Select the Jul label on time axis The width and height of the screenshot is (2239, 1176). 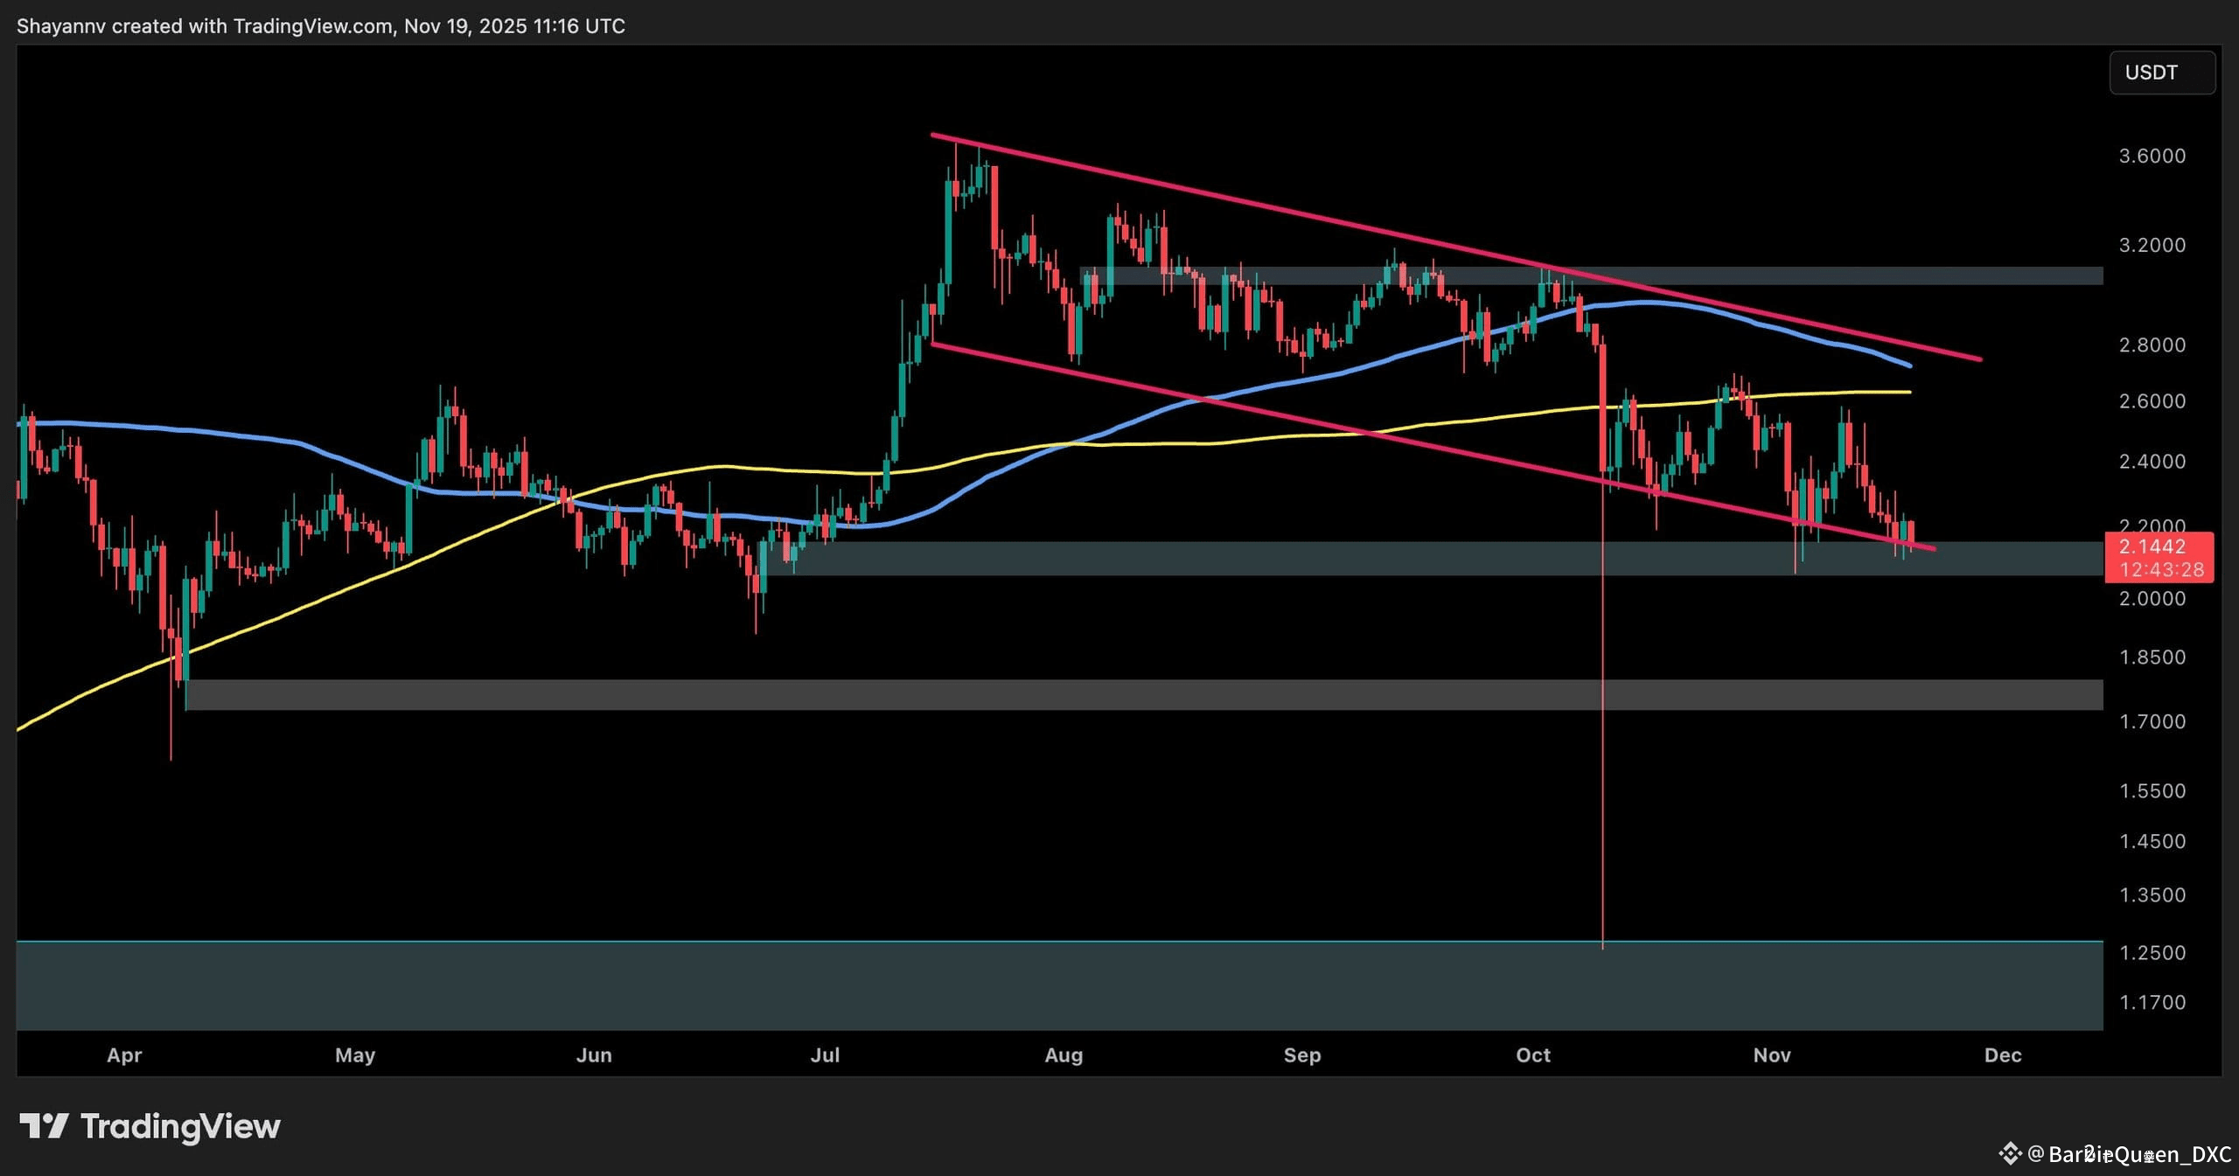825,1054
